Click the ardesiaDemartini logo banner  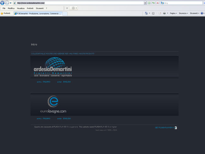click(53, 67)
